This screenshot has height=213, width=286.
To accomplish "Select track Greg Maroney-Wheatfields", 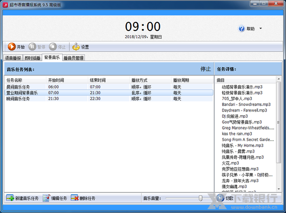I will click(x=248, y=128).
